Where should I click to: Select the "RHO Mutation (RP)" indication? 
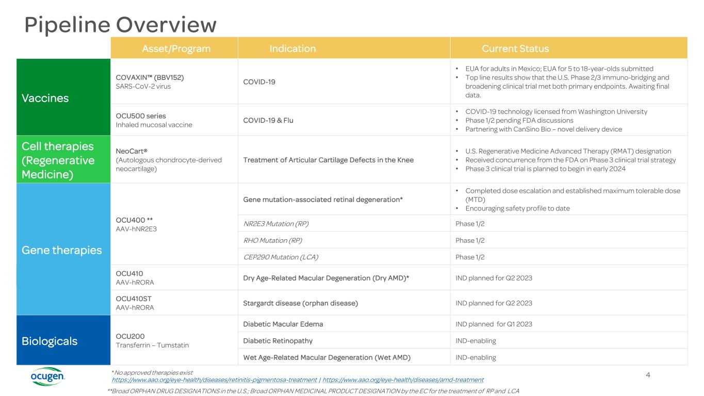272,240
